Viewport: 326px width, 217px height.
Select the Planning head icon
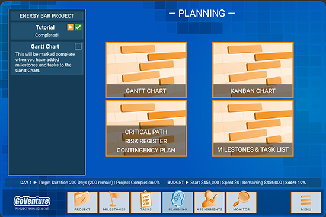pos(178,202)
